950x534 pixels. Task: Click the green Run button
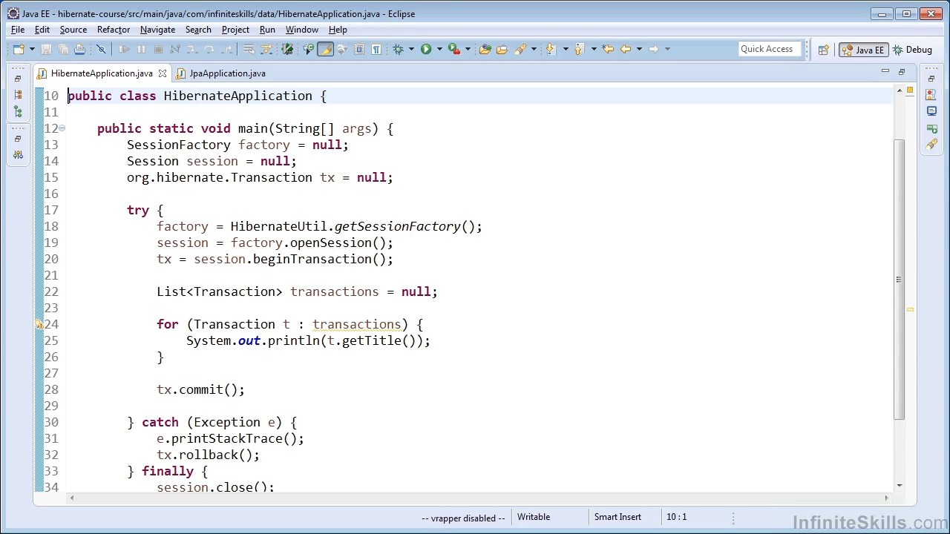tap(426, 49)
